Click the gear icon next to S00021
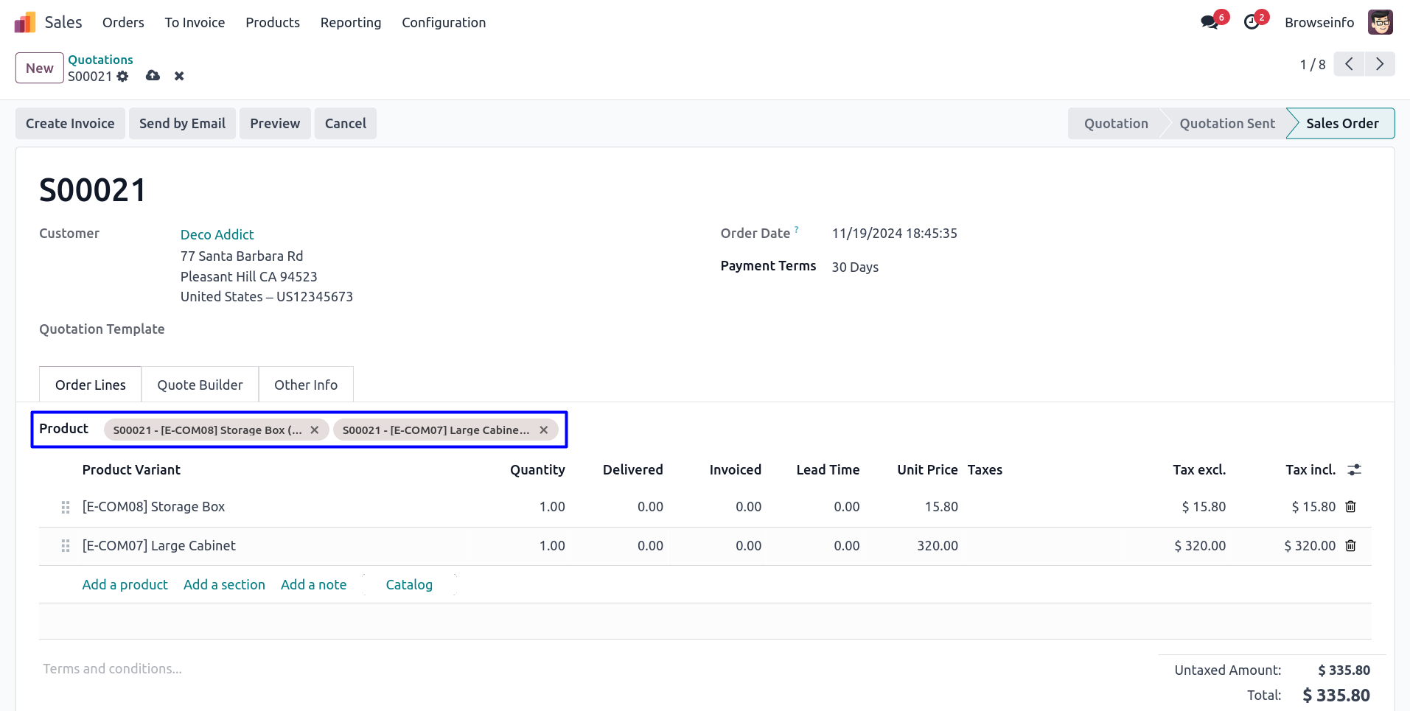 122,77
